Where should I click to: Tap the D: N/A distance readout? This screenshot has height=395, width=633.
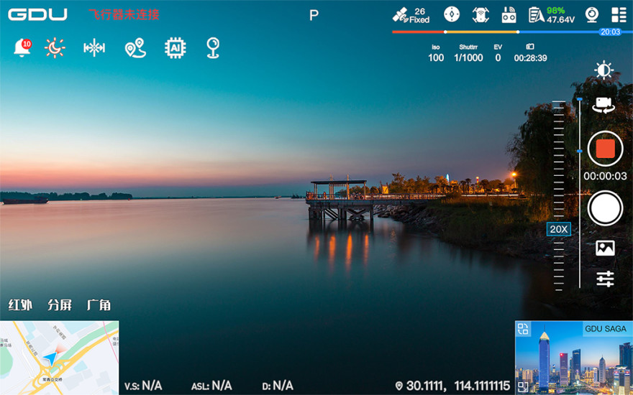point(278,386)
